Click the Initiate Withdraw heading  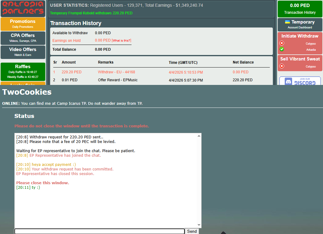click(x=300, y=36)
